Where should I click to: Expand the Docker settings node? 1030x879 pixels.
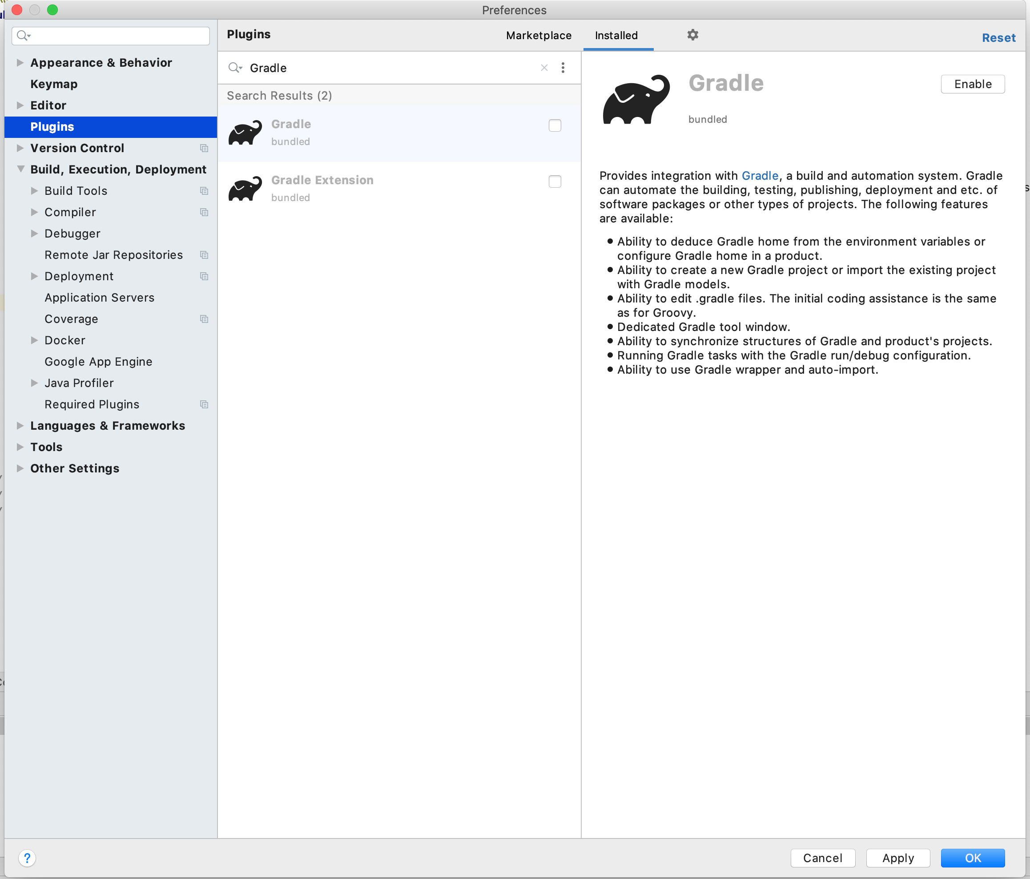point(34,340)
